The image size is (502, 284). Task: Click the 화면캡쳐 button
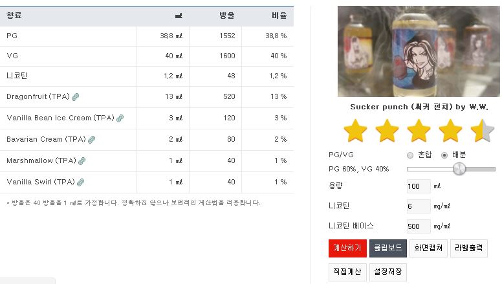(428, 248)
